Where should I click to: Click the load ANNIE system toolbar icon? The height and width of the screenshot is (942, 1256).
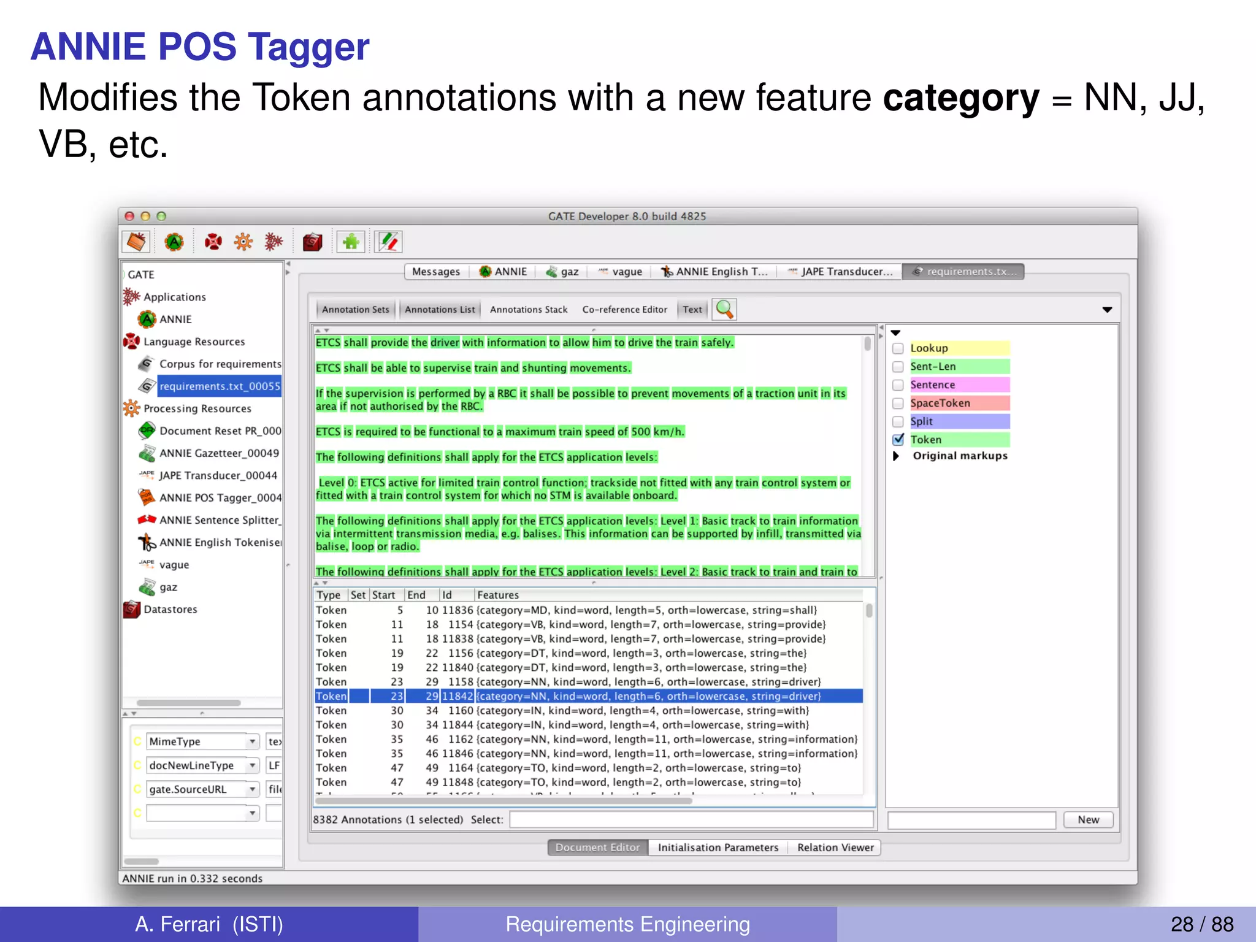(x=174, y=242)
